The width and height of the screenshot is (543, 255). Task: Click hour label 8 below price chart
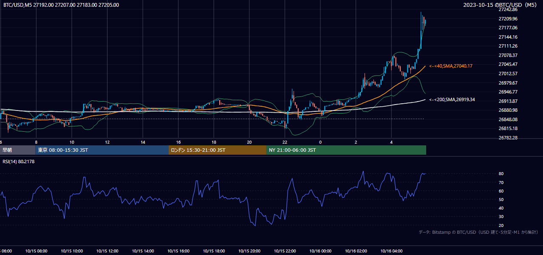pos(36,142)
